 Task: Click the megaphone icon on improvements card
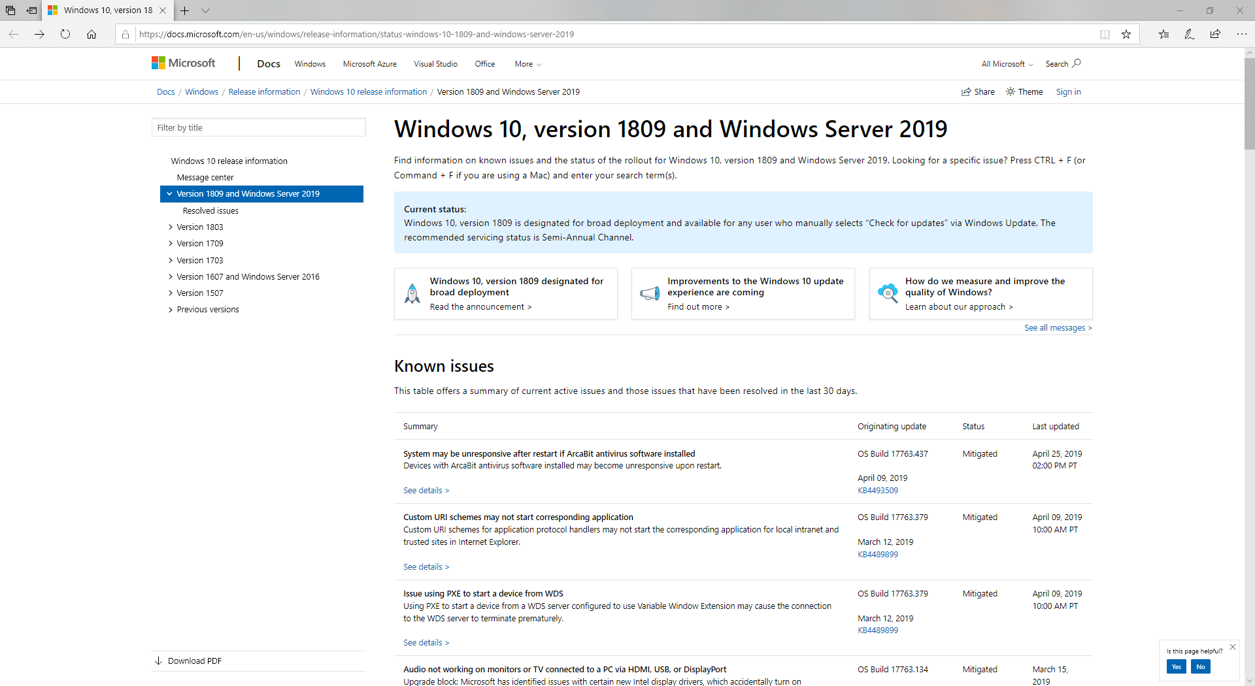coord(650,293)
